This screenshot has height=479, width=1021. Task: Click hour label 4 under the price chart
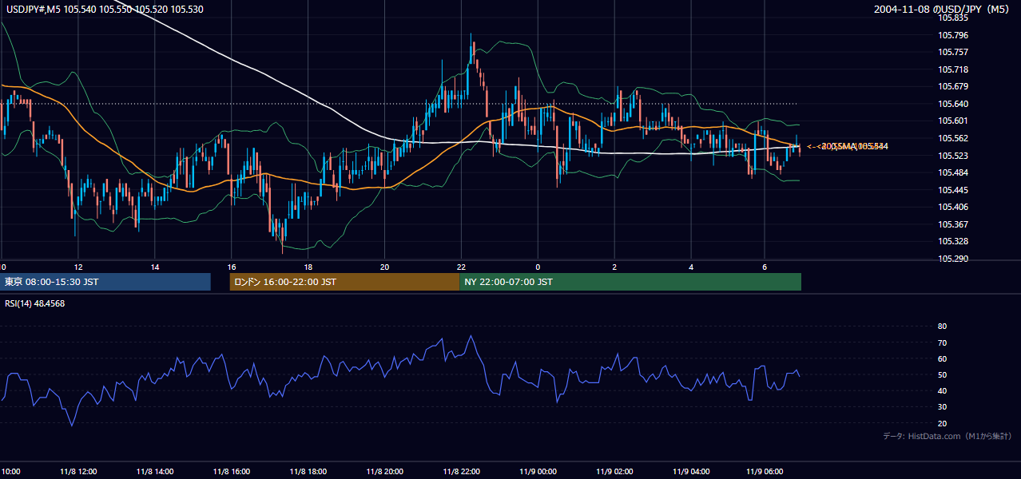point(692,267)
